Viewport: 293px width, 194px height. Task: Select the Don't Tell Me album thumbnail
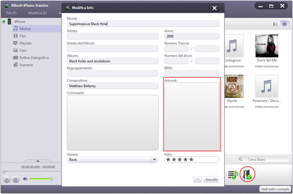[x=267, y=46]
